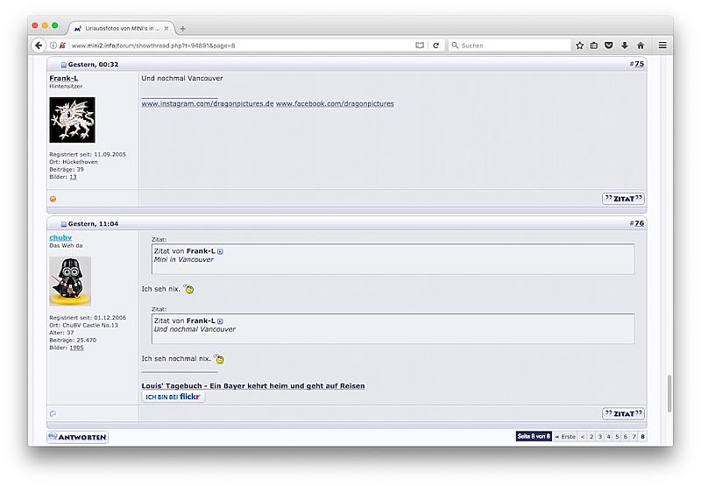Bookmark this page with the star icon
701x486 pixels.
pos(579,46)
